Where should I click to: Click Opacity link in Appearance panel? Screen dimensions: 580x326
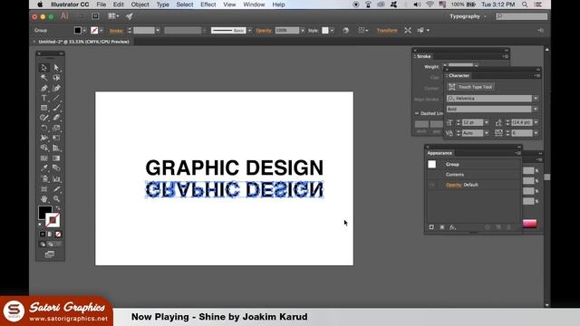coord(453,185)
